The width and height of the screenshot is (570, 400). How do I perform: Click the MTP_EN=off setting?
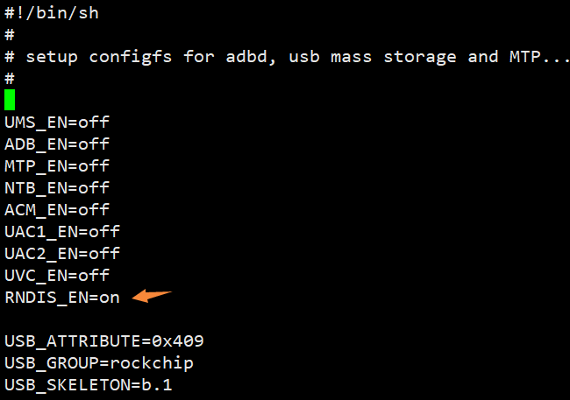click(57, 166)
